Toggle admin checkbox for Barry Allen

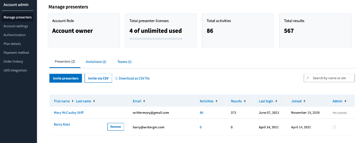point(334,127)
